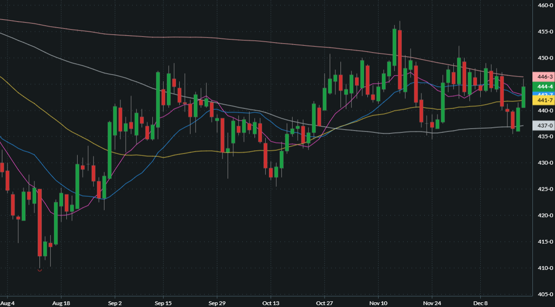The height and width of the screenshot is (307, 555).
Task: Click the 425-0 price axis label
Action: coord(544,189)
